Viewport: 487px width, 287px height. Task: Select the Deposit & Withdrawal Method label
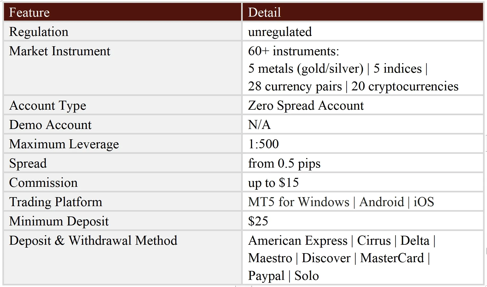coord(93,241)
